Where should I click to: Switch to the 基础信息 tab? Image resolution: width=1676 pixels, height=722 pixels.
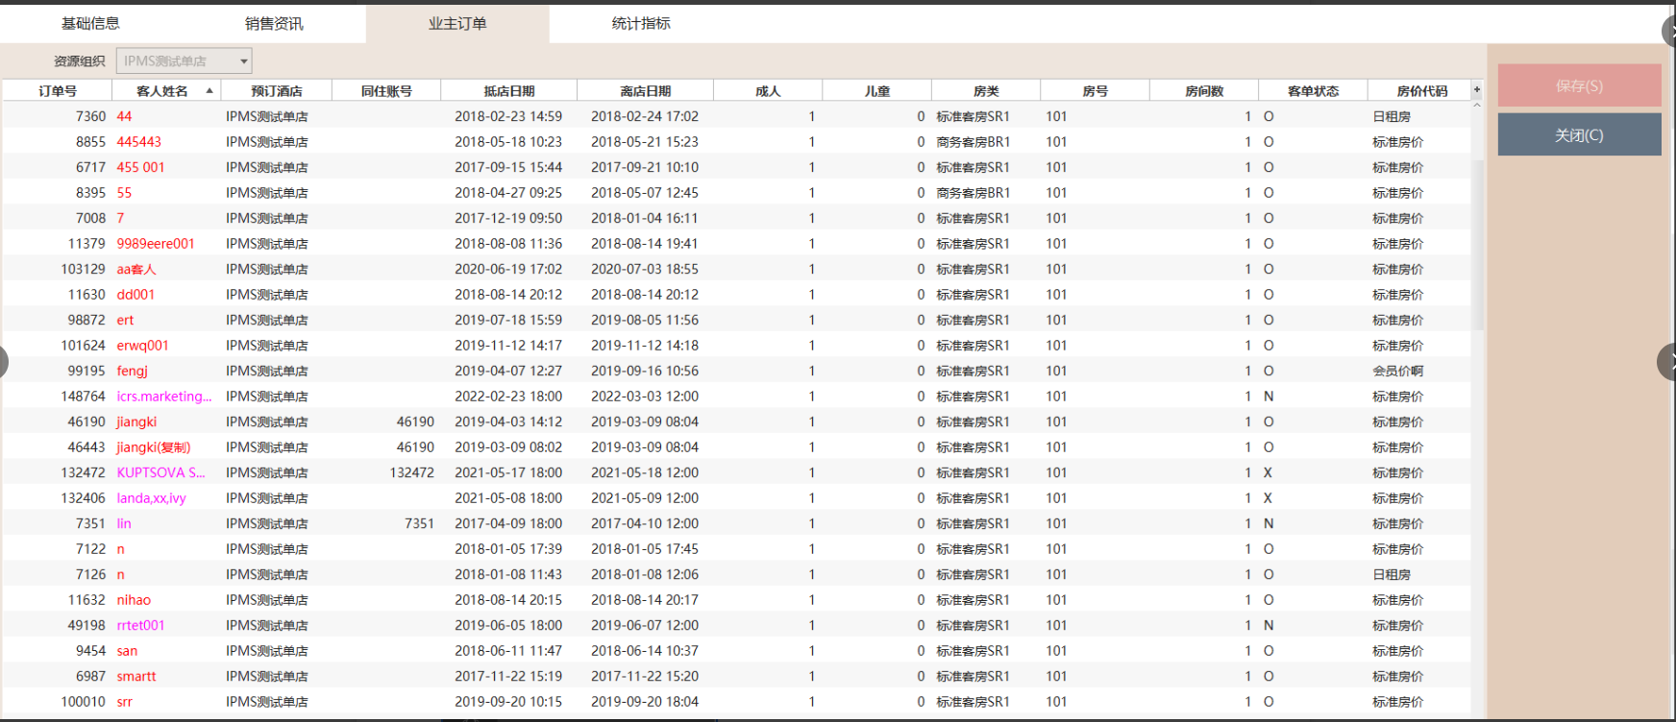click(90, 23)
